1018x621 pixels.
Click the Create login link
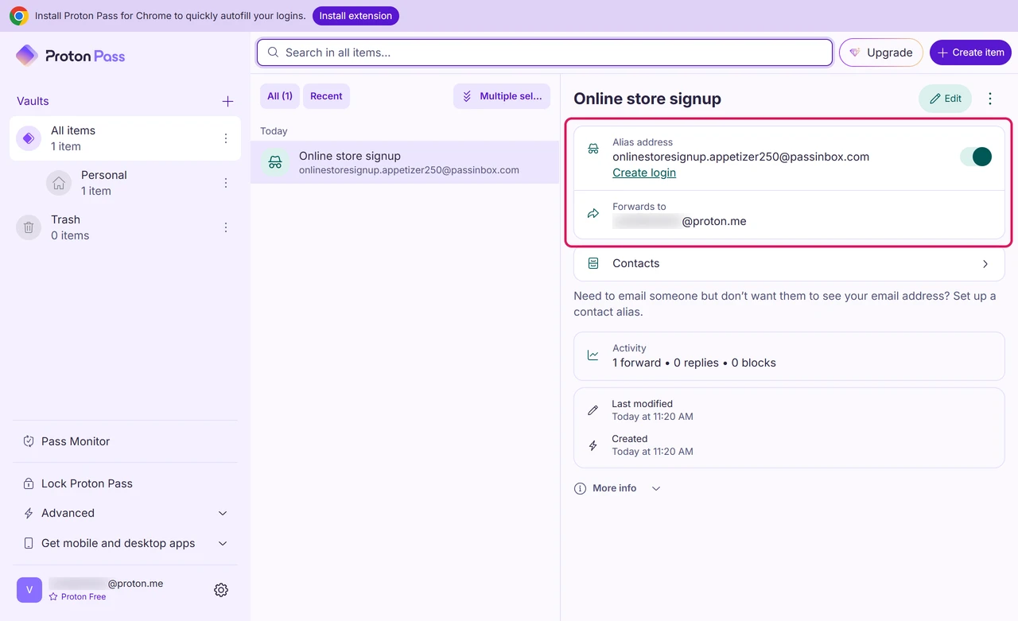tap(644, 173)
